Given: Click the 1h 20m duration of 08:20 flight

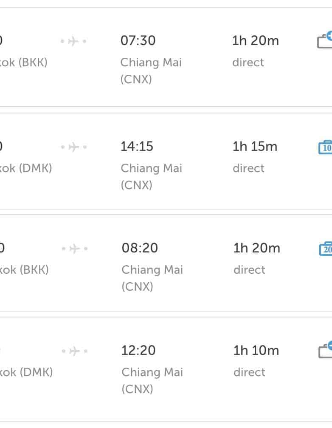Looking at the screenshot, I should click(256, 248).
